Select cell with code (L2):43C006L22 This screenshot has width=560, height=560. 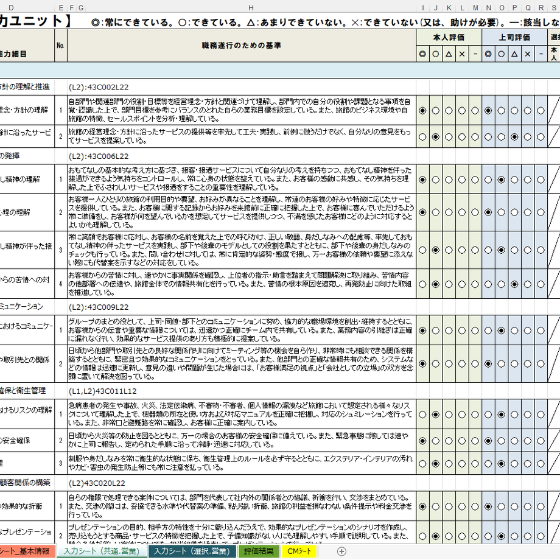point(242,156)
